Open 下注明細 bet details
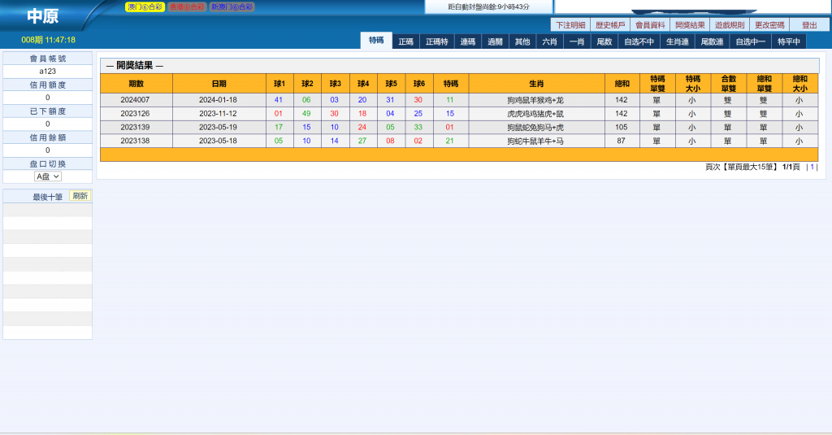 [570, 25]
